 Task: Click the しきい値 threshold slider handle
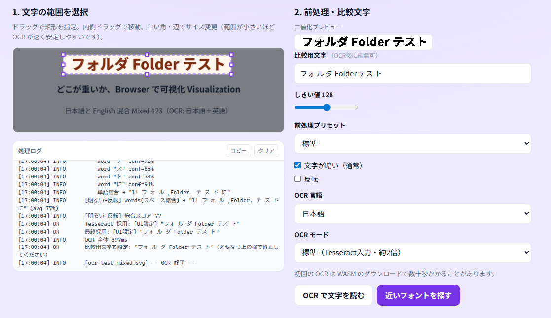pyautogui.click(x=327, y=107)
